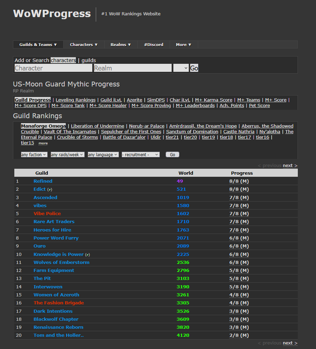
Task: Open the Char iLvL rankings
Action: click(x=180, y=100)
